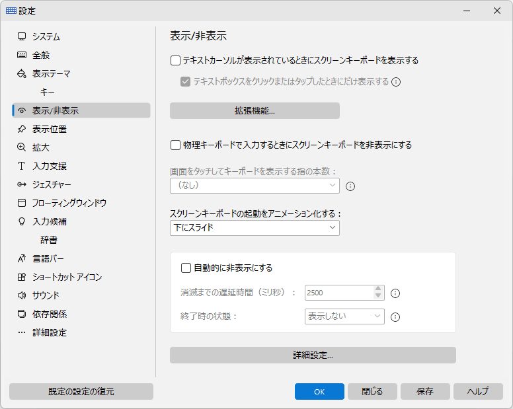Click info icon next to テキストボックスをクリック option
The width and height of the screenshot is (513, 409).
(x=396, y=82)
